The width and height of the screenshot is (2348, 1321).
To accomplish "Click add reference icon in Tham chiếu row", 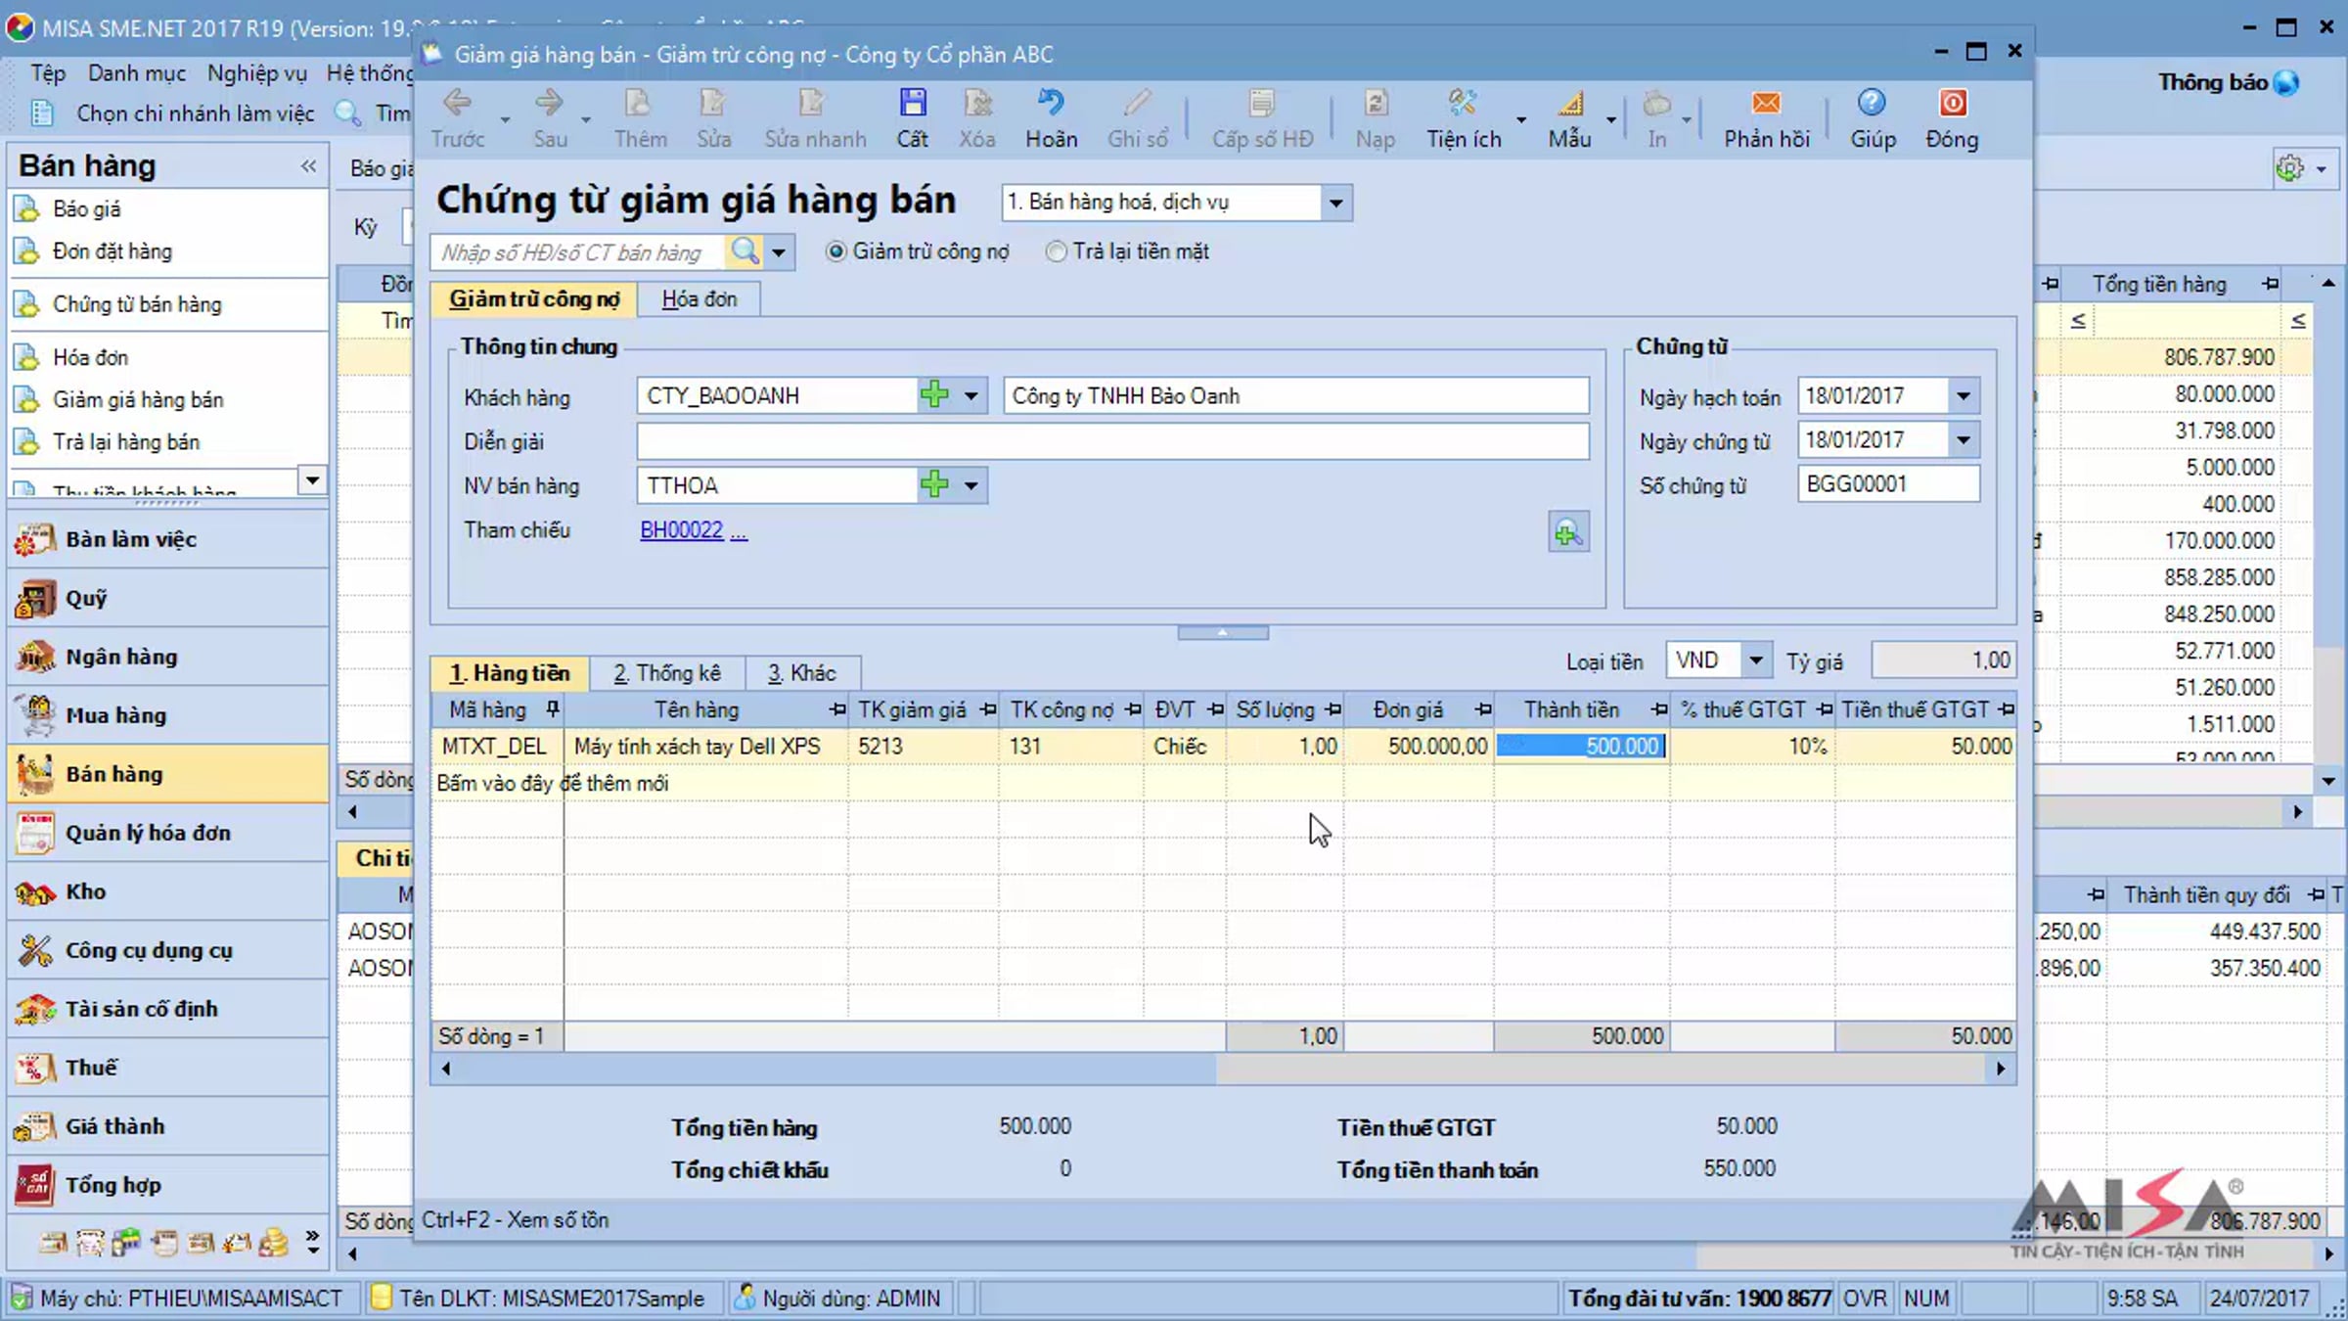I will (x=1568, y=532).
